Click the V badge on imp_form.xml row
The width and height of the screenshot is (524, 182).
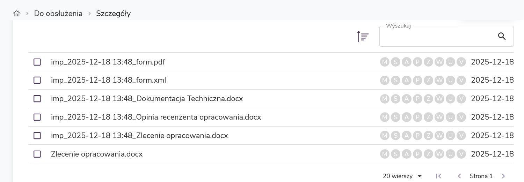coord(461,80)
